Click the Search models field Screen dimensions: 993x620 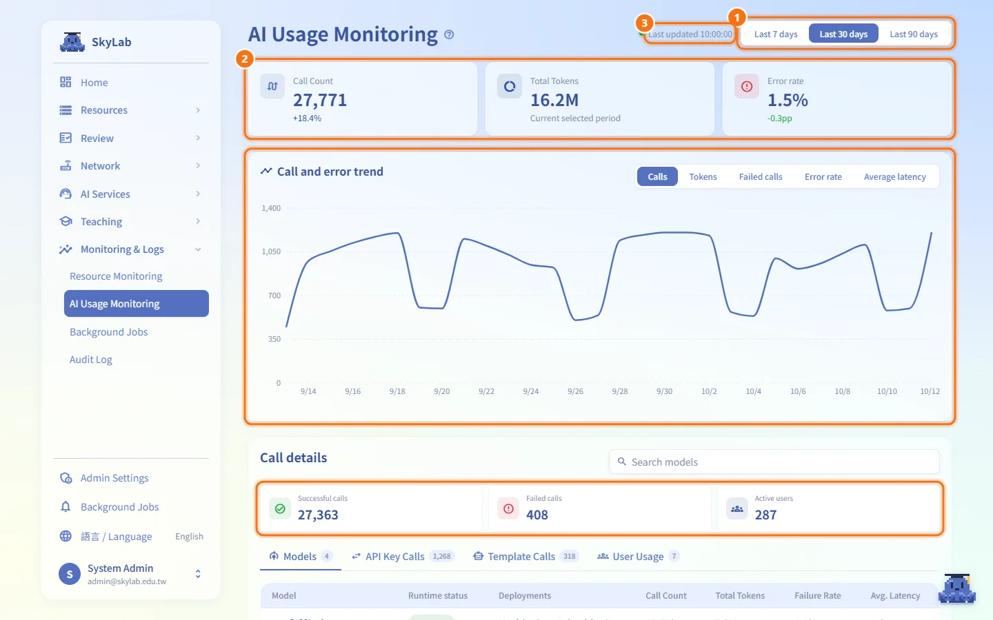point(774,462)
